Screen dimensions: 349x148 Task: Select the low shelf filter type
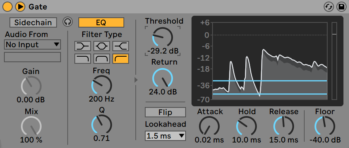pyautogui.click(x=83, y=46)
